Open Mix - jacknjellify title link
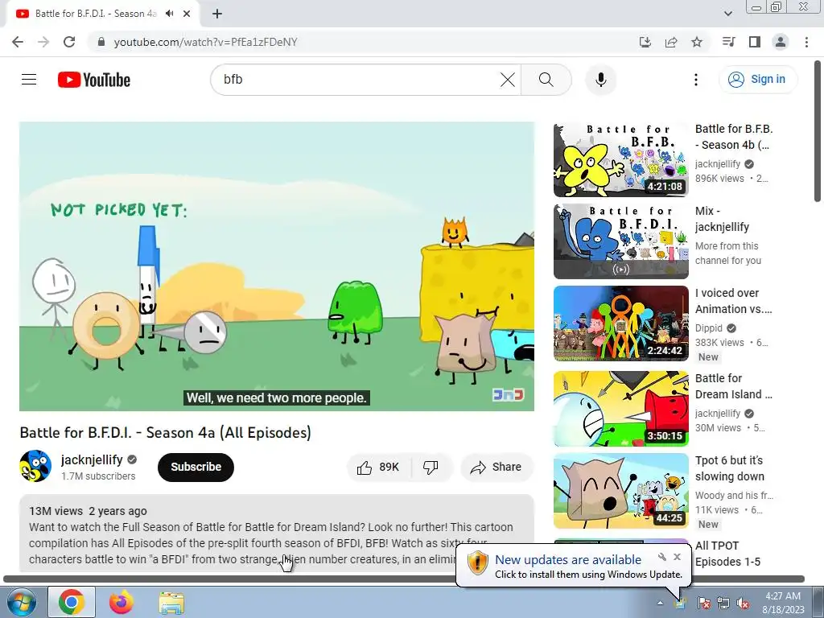This screenshot has height=618, width=824. coord(722,219)
